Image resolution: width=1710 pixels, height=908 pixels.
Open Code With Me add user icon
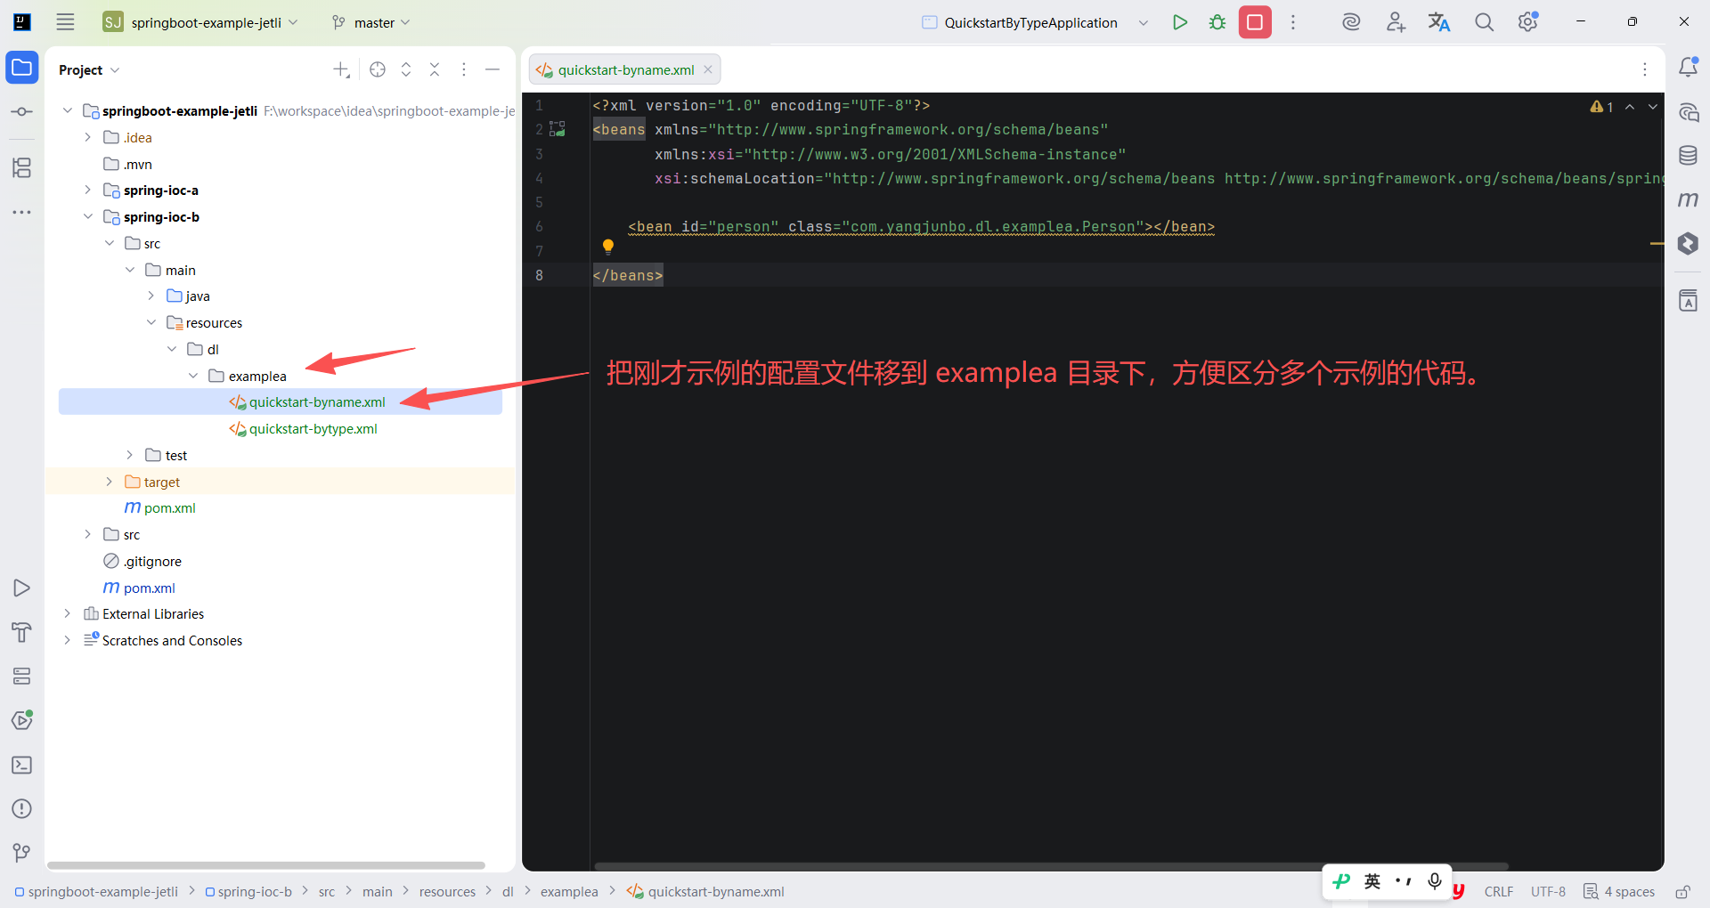pos(1396,22)
